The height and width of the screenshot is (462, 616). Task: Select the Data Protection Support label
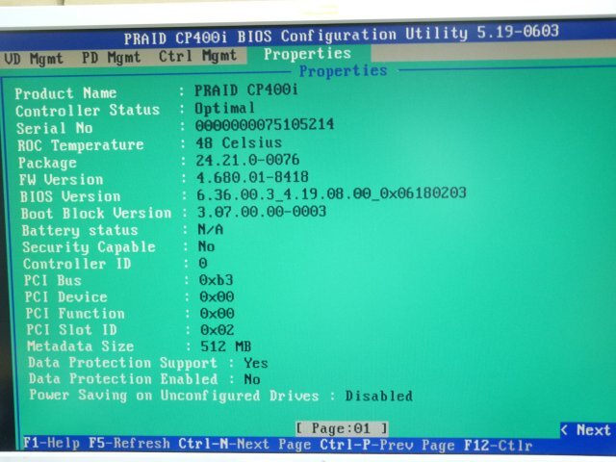[122, 362]
